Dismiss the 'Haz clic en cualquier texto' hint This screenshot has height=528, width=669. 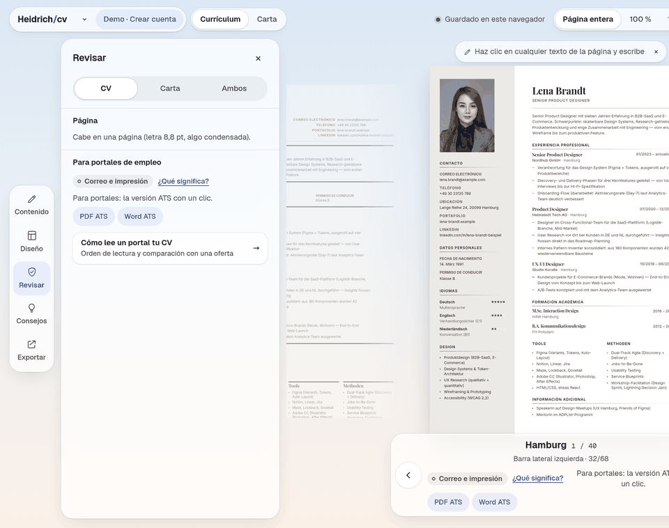point(656,52)
